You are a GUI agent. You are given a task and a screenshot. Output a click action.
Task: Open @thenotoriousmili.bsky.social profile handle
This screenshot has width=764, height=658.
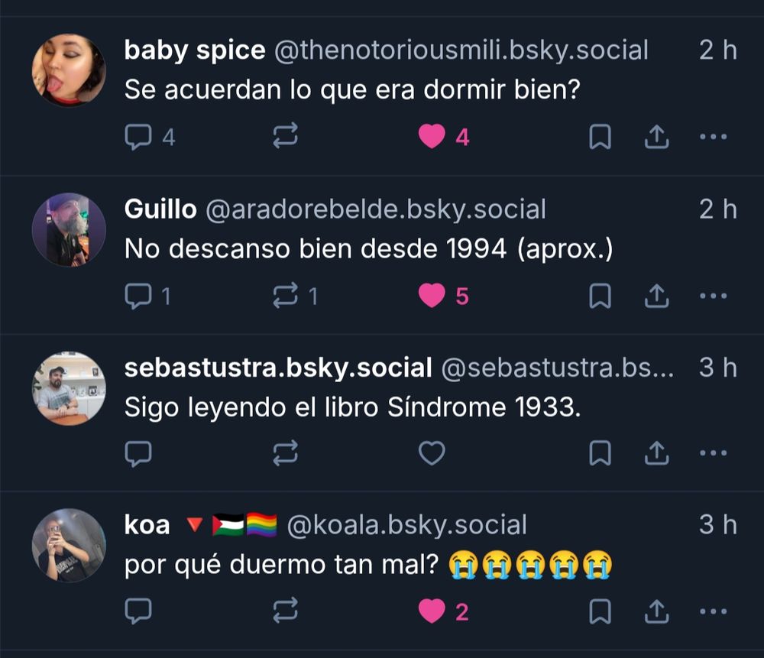461,50
